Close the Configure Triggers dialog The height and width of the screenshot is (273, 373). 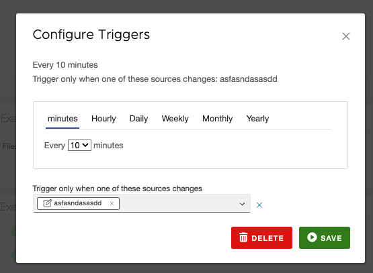(346, 36)
